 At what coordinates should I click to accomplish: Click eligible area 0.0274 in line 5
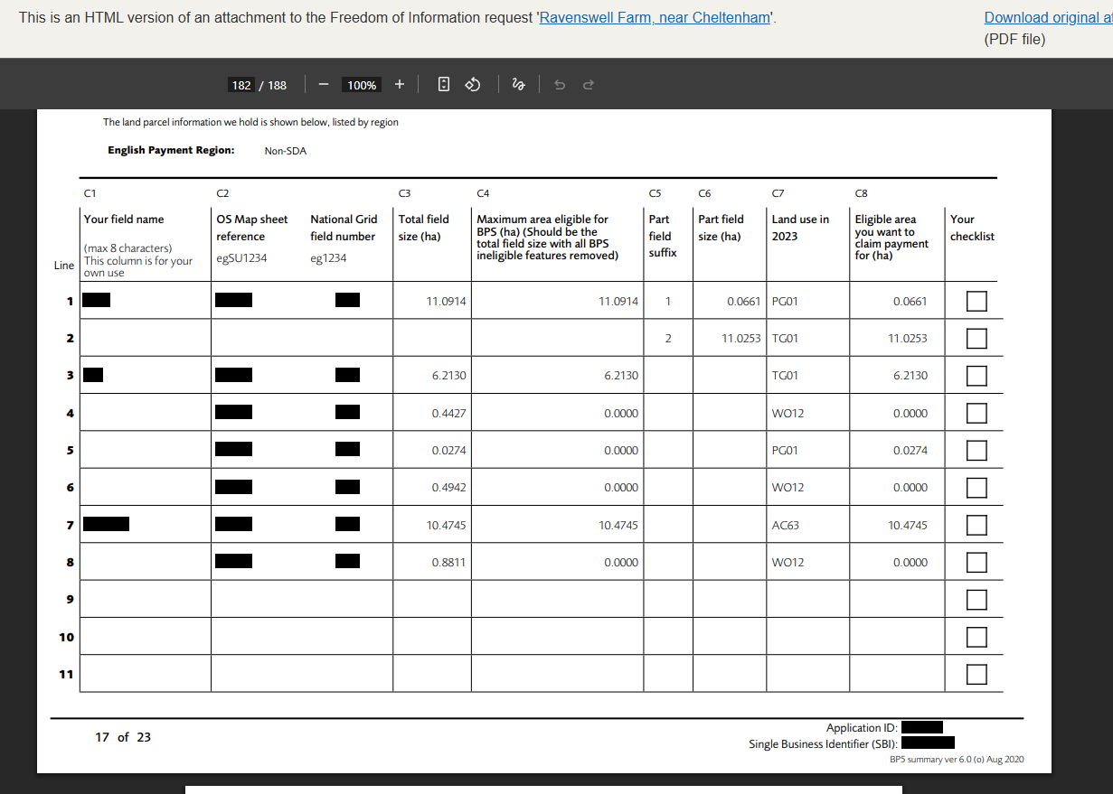pos(910,451)
